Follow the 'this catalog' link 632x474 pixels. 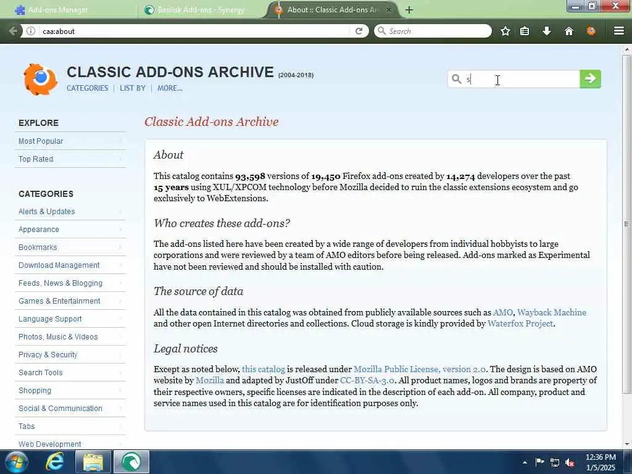pyautogui.click(x=263, y=369)
